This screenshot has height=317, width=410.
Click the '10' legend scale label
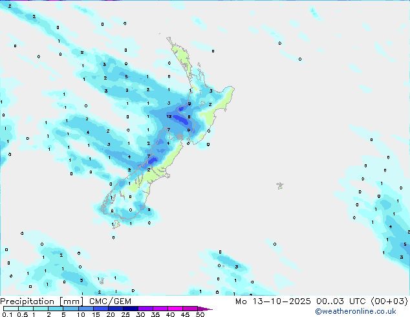click(x=81, y=314)
